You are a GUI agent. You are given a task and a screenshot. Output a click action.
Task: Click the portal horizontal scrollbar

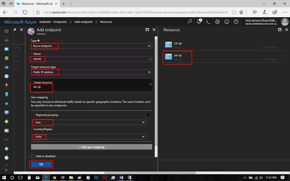click(x=150, y=173)
